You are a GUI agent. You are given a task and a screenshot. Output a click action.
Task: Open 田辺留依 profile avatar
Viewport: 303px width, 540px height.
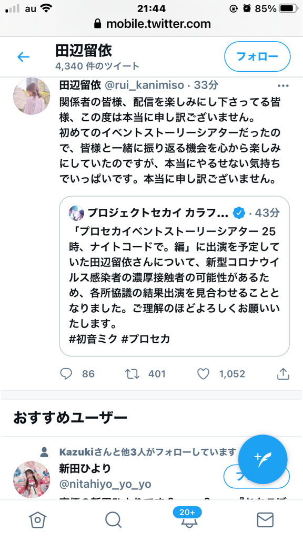pyautogui.click(x=32, y=97)
